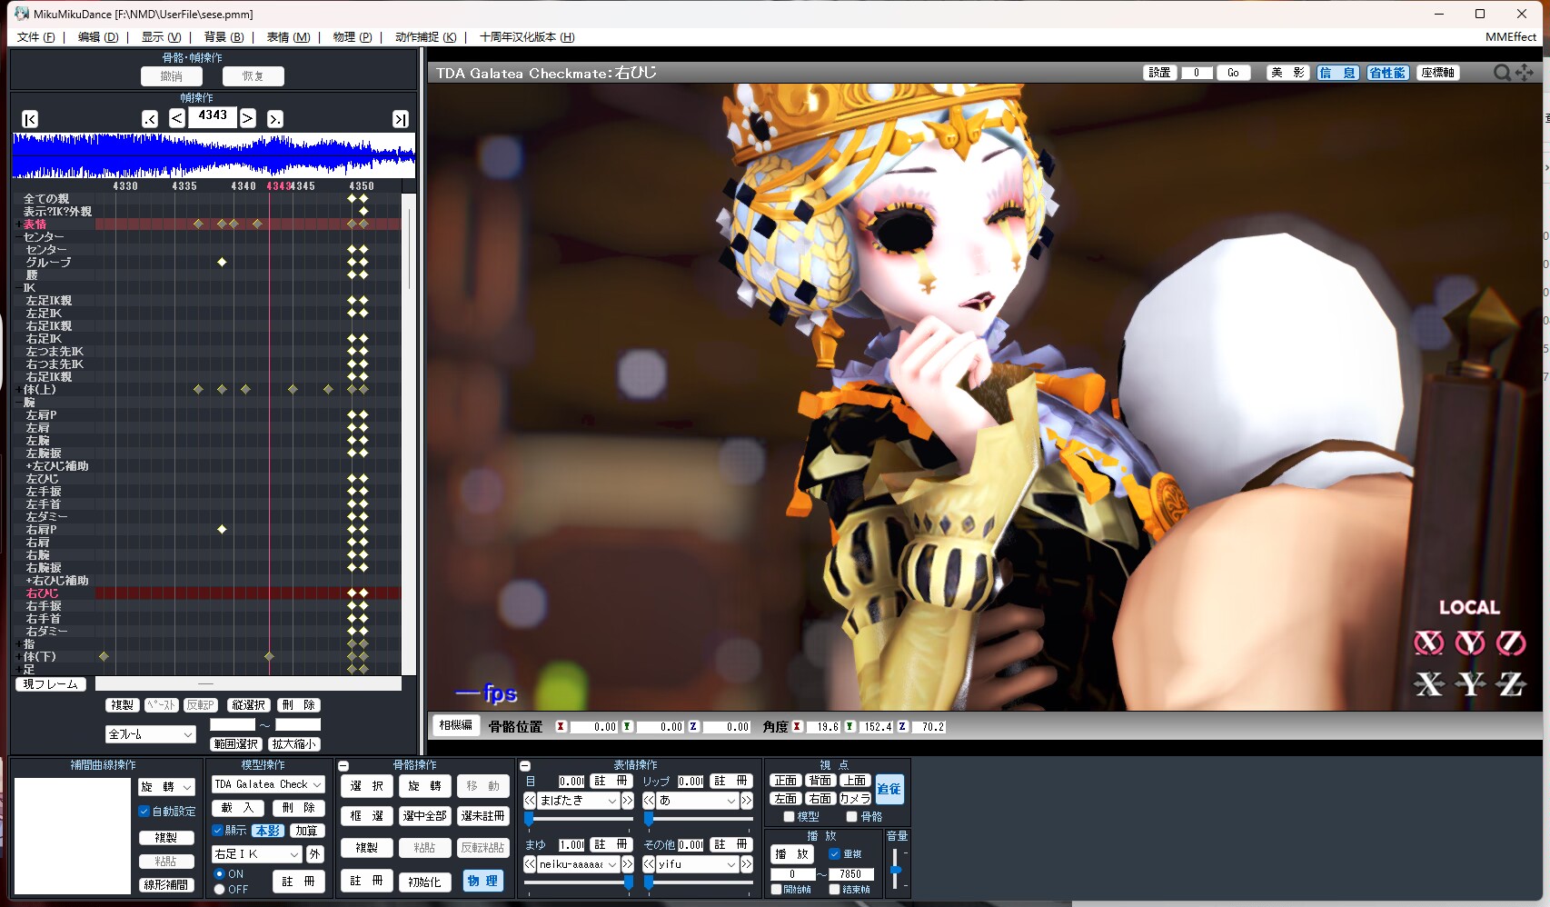1550x907 pixels.
Task: Click the local Z rotation icon
Action: click(x=1511, y=643)
